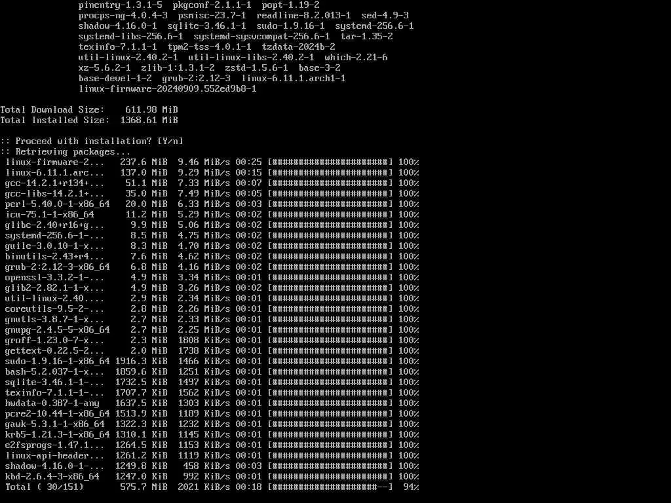The width and height of the screenshot is (671, 503).
Task: Click the perl-5.40.0-1-x86_64 package entry
Action: pyautogui.click(x=58, y=204)
